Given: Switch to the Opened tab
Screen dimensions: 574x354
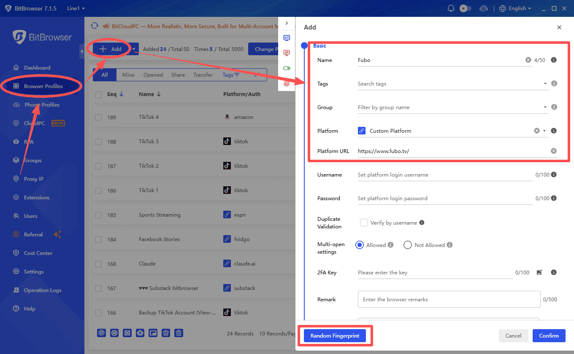Looking at the screenshot, I should point(153,75).
